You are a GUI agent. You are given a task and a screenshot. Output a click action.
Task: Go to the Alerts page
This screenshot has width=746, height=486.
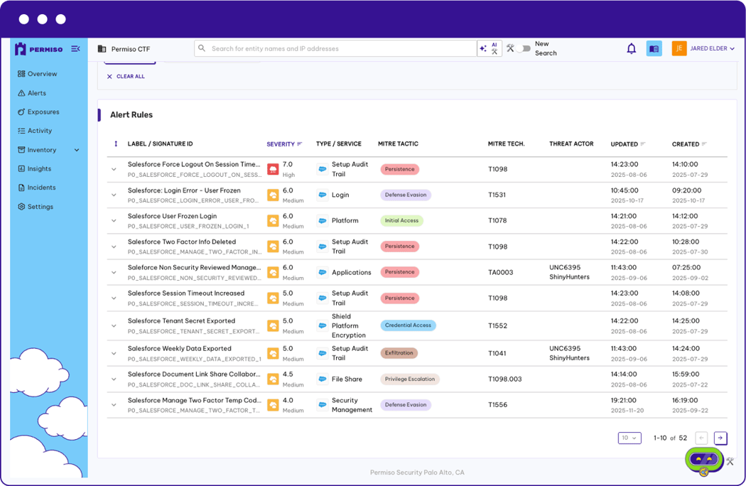coord(35,93)
